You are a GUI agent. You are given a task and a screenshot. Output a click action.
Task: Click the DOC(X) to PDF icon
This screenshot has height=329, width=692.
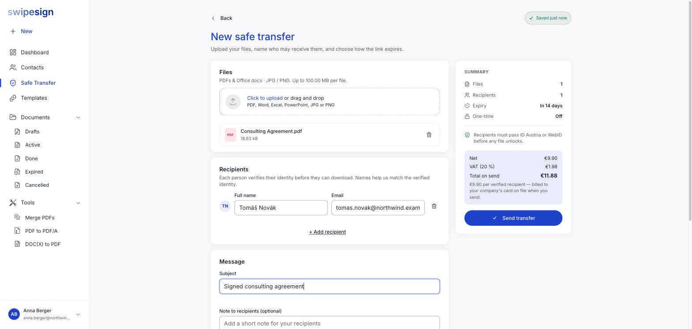pyautogui.click(x=17, y=244)
